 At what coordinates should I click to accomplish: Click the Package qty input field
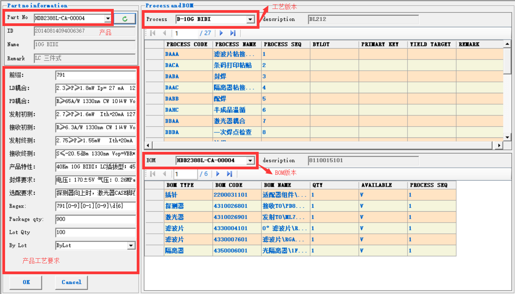95,219
